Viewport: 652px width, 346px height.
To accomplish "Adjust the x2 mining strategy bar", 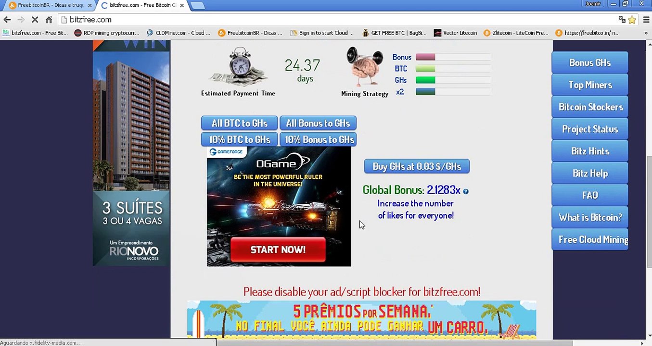I will (454, 92).
